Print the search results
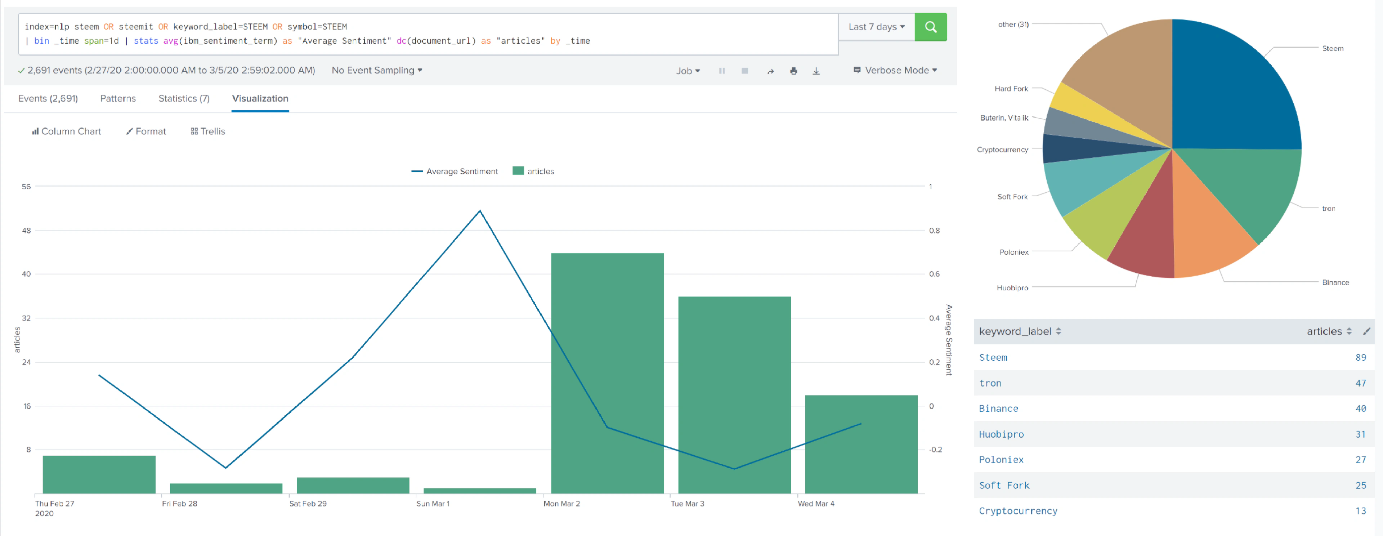 point(793,71)
